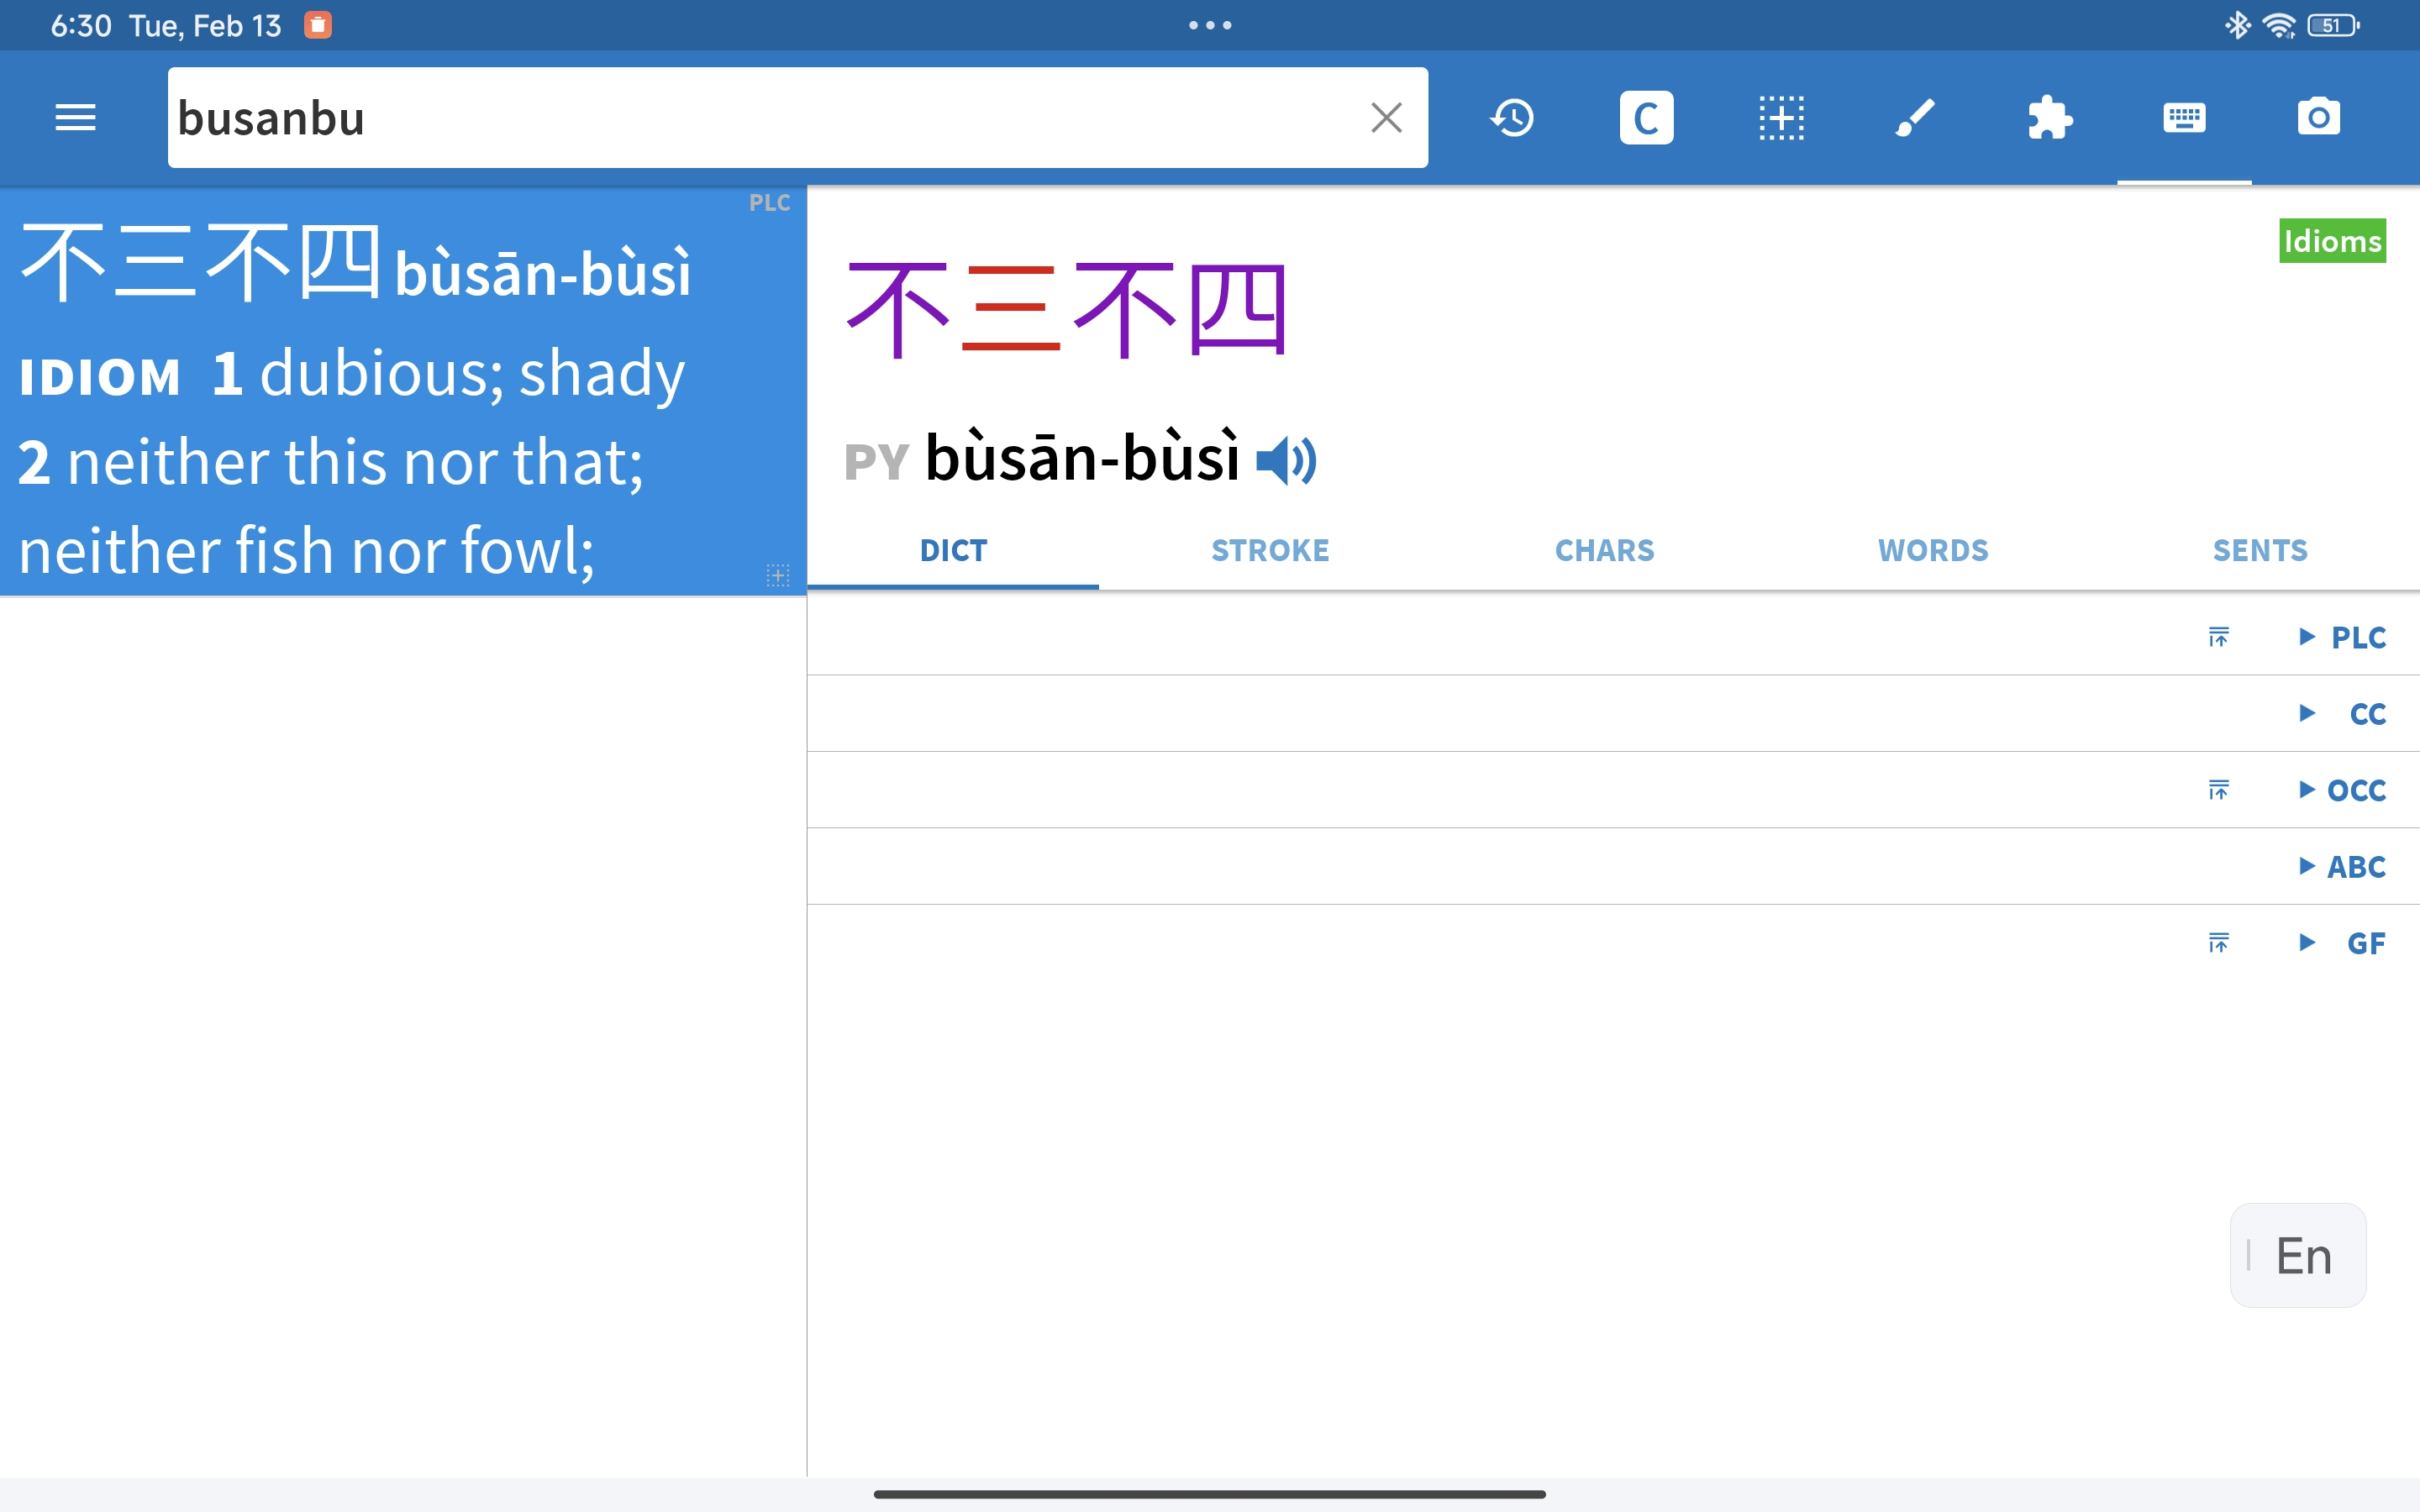
Task: Open the hamburger menu
Action: pyautogui.click(x=75, y=118)
